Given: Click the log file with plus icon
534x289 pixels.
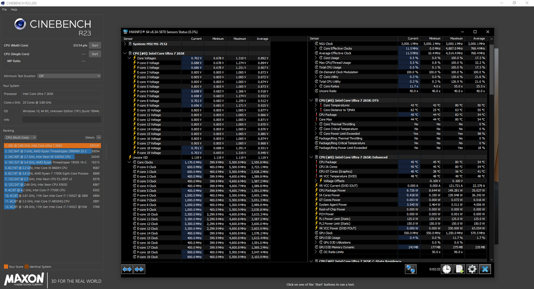Looking at the screenshot, I should tap(459, 269).
